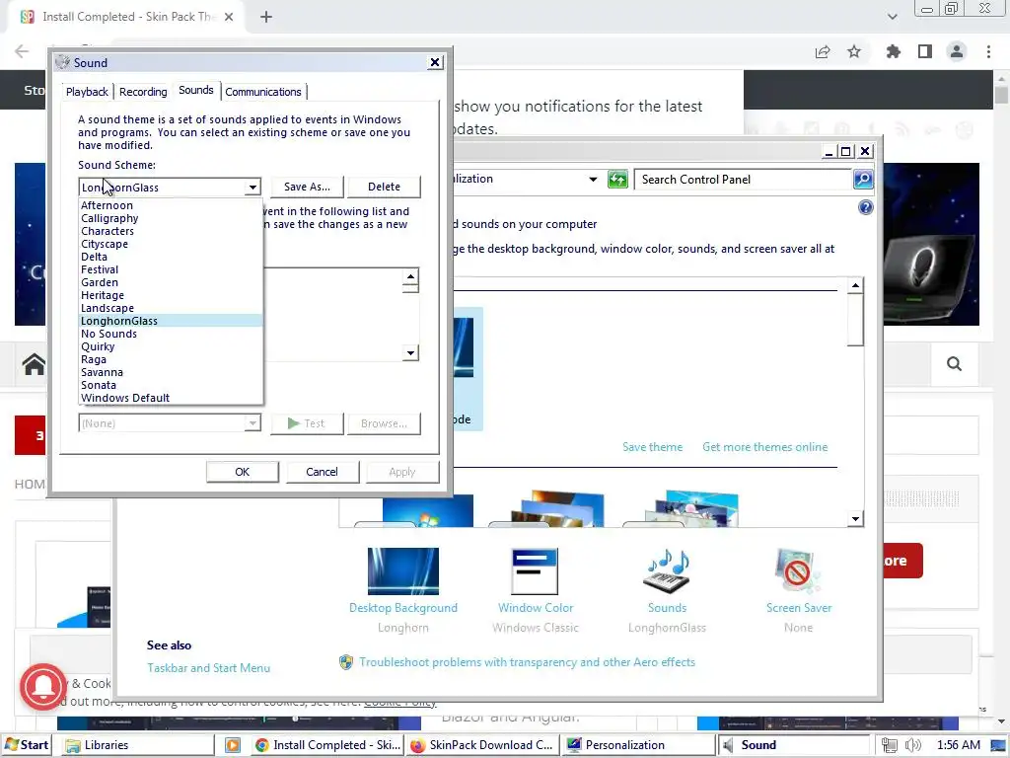1010x758 pixels.
Task: Select Festival sound scheme
Action: point(171,269)
